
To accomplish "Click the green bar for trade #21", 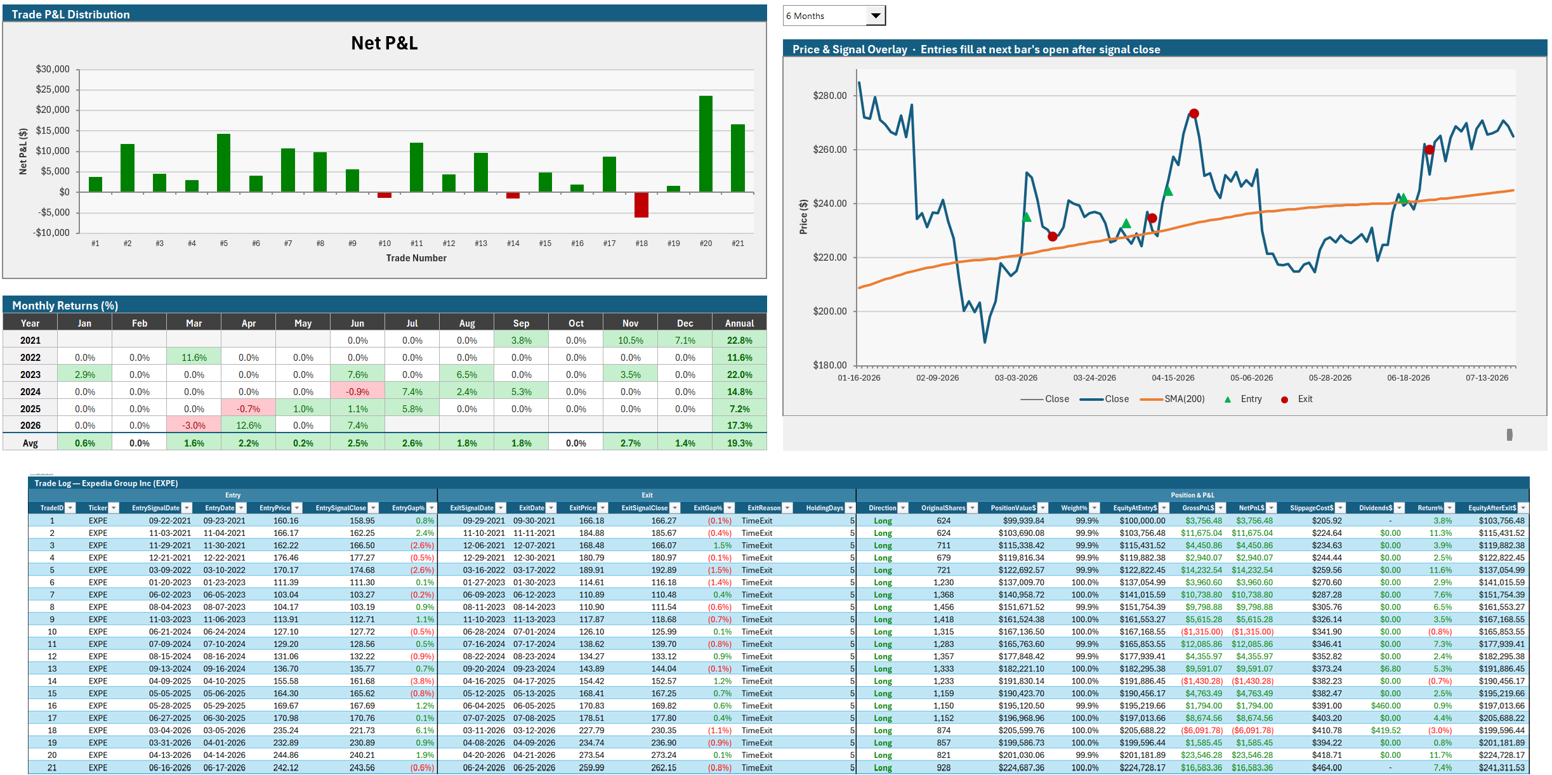I will (x=738, y=159).
